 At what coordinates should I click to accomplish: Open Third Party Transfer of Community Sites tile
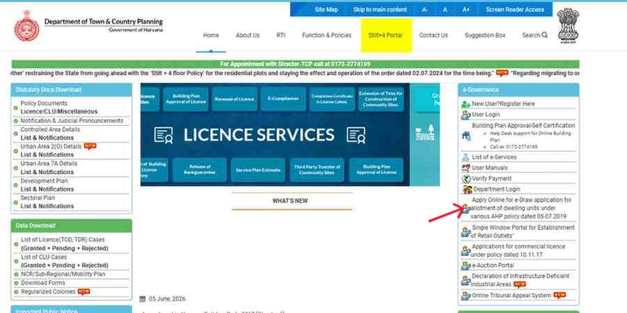[x=317, y=170]
